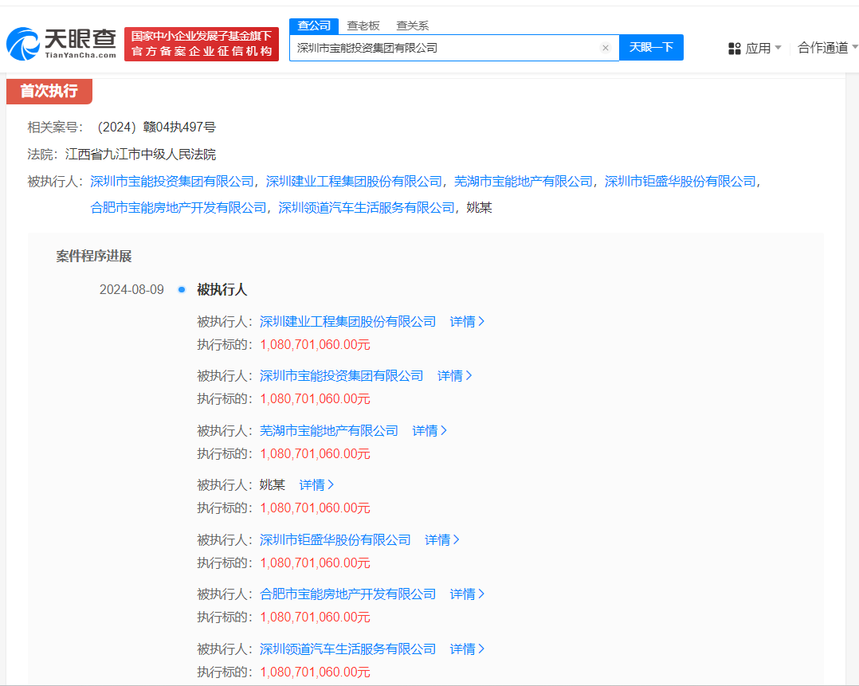Click the 详情 chevron for 姚某

pyautogui.click(x=316, y=484)
